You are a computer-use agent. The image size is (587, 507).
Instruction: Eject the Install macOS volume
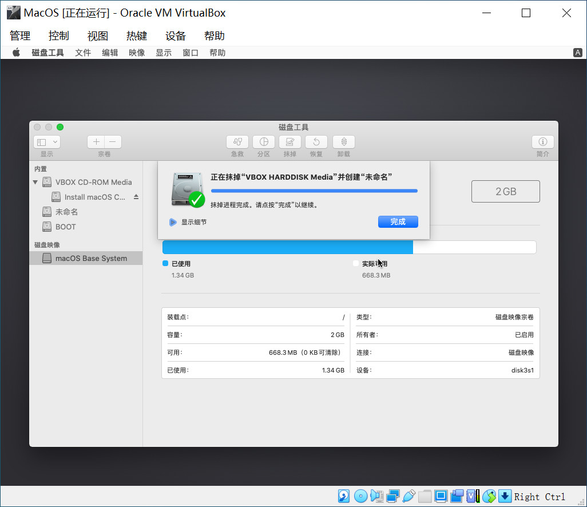coord(136,197)
